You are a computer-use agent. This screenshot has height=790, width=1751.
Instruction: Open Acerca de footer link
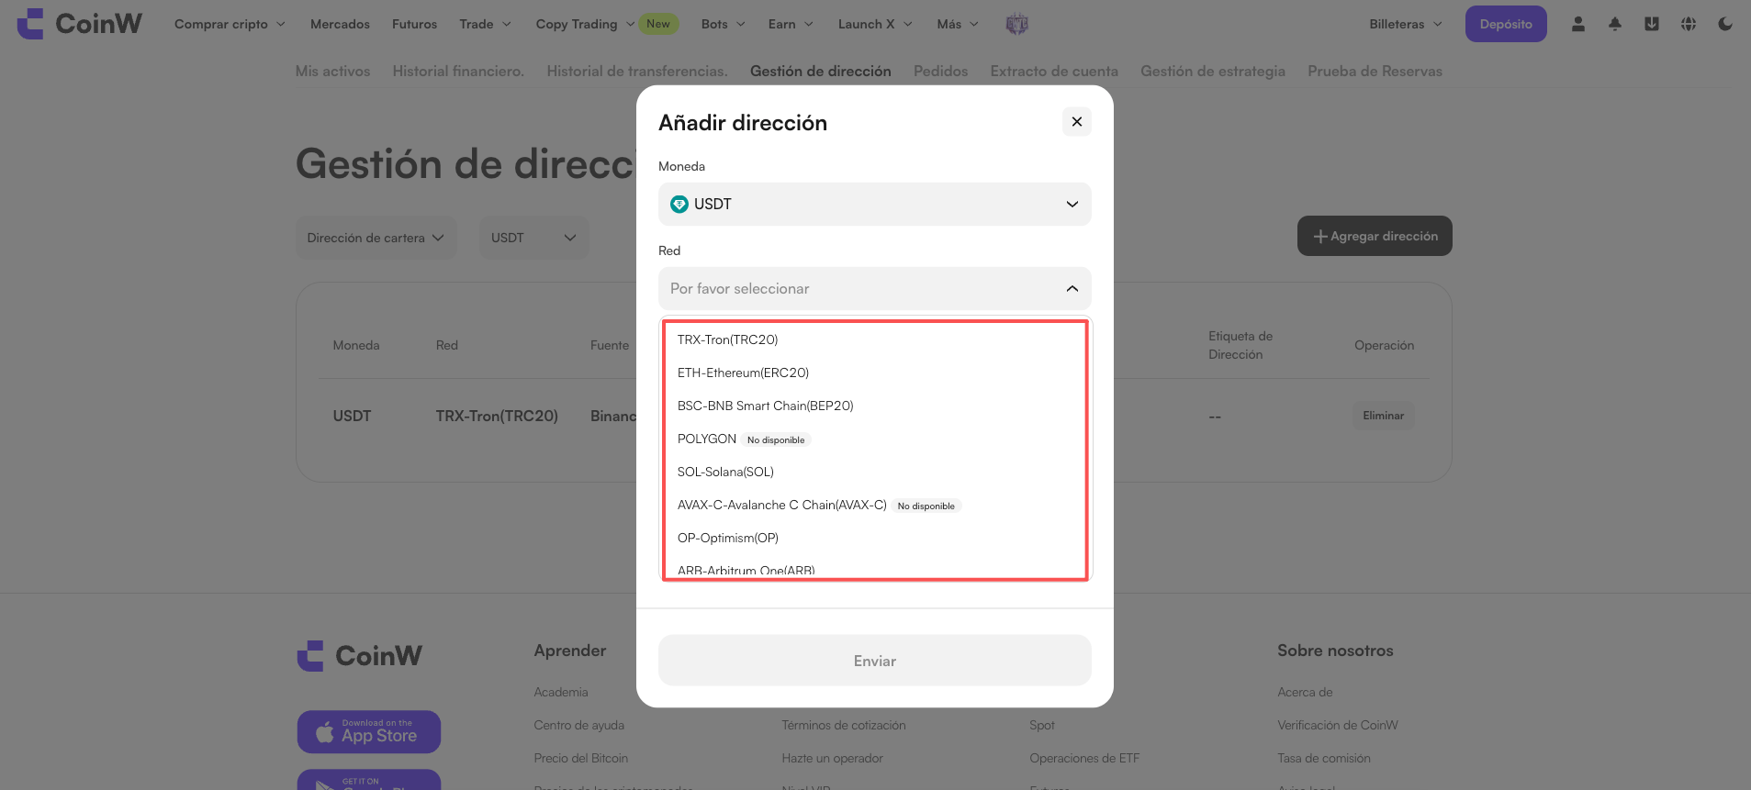coord(1305,692)
